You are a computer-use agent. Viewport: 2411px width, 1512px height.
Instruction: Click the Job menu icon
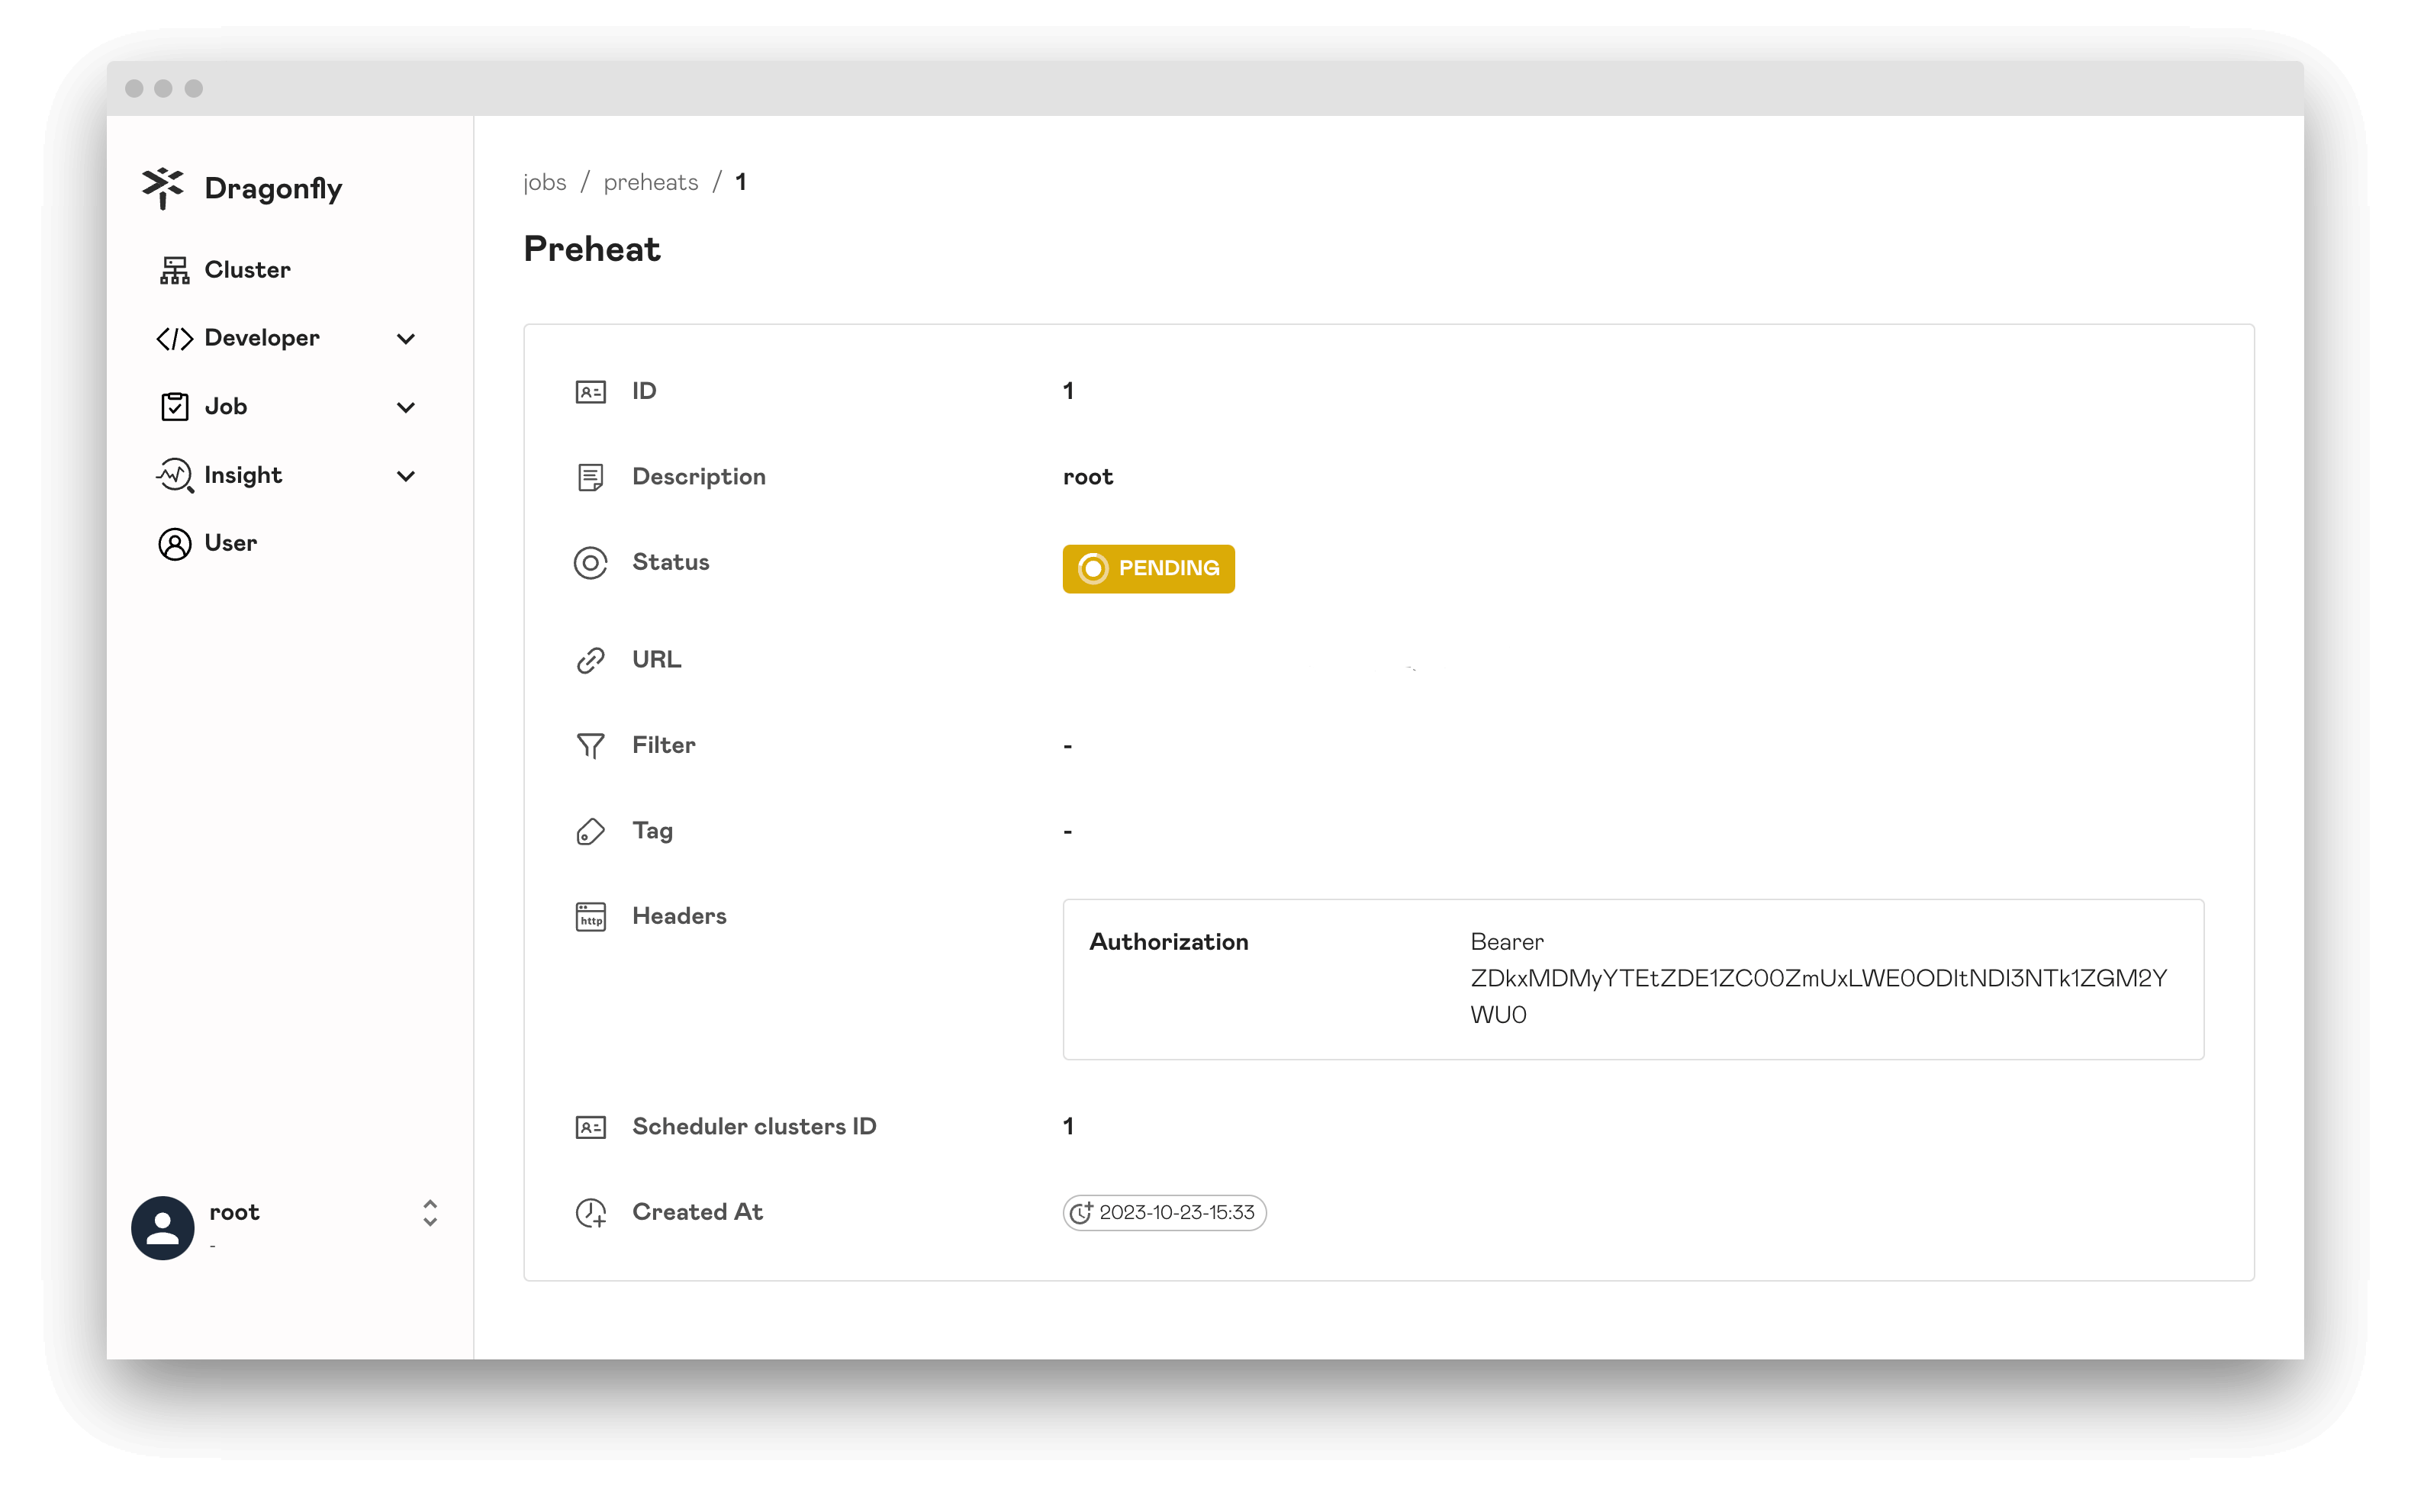172,404
